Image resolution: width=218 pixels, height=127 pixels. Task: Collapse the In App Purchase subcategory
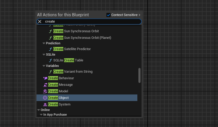[x=41, y=115]
